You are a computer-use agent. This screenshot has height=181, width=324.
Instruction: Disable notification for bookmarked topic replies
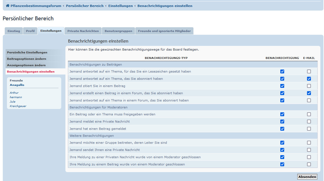283,71
